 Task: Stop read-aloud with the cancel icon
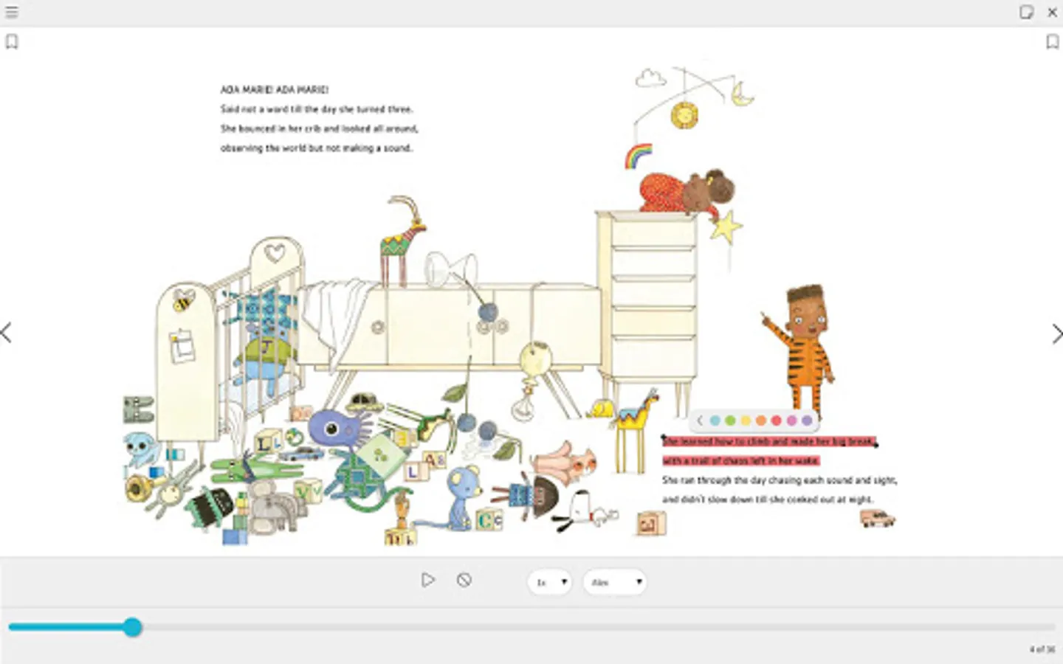[464, 580]
